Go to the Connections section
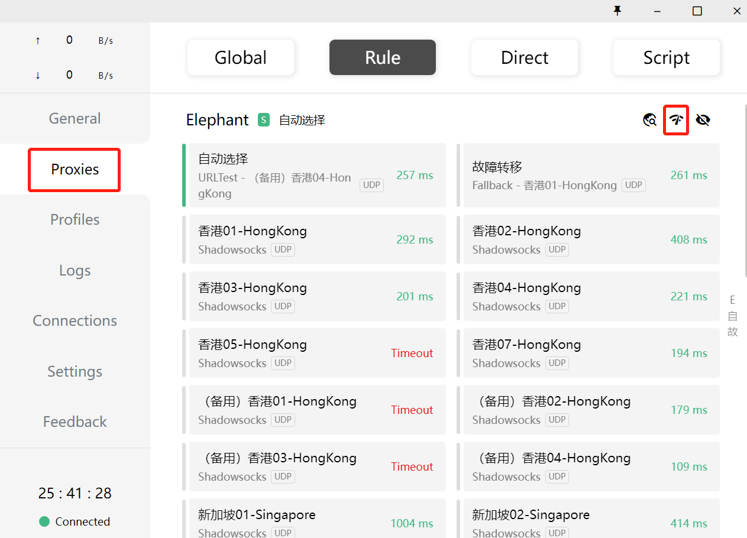 (x=75, y=320)
